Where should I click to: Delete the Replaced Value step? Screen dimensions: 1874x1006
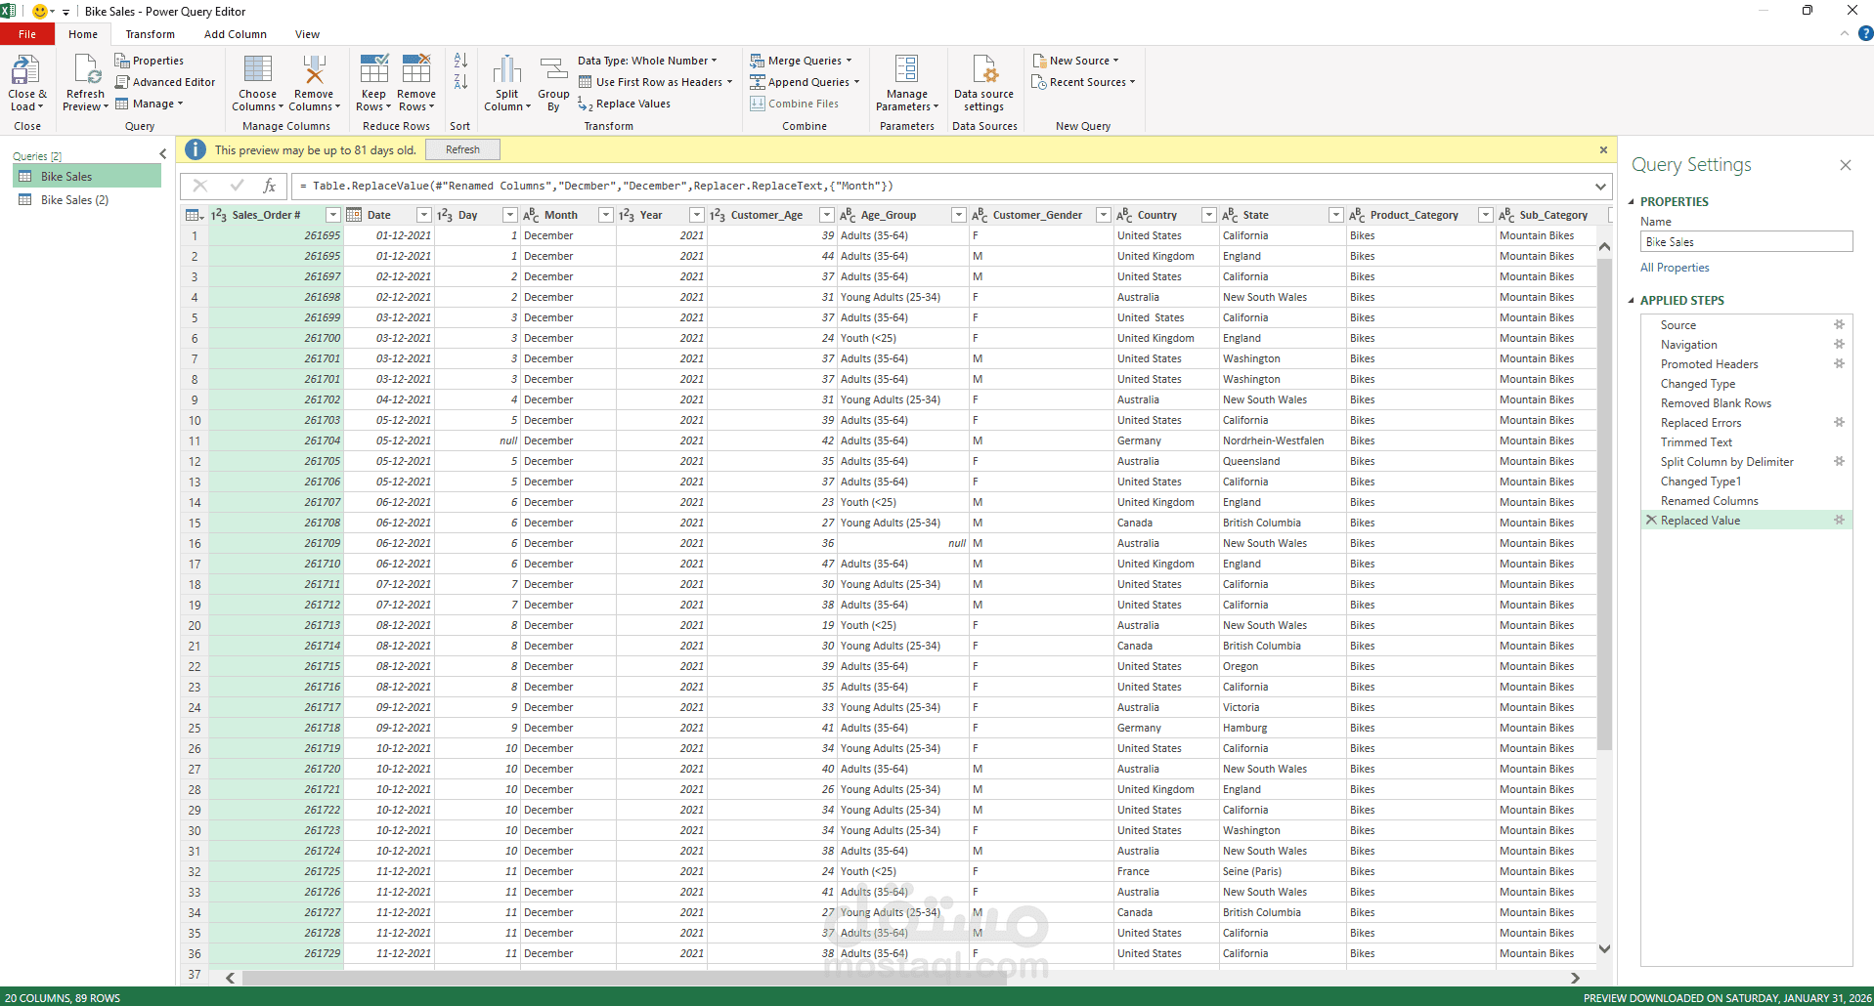click(x=1651, y=521)
